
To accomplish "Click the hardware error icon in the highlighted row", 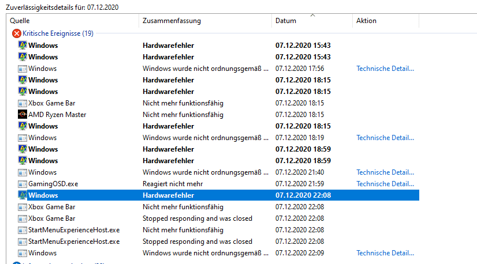I will (x=23, y=195).
